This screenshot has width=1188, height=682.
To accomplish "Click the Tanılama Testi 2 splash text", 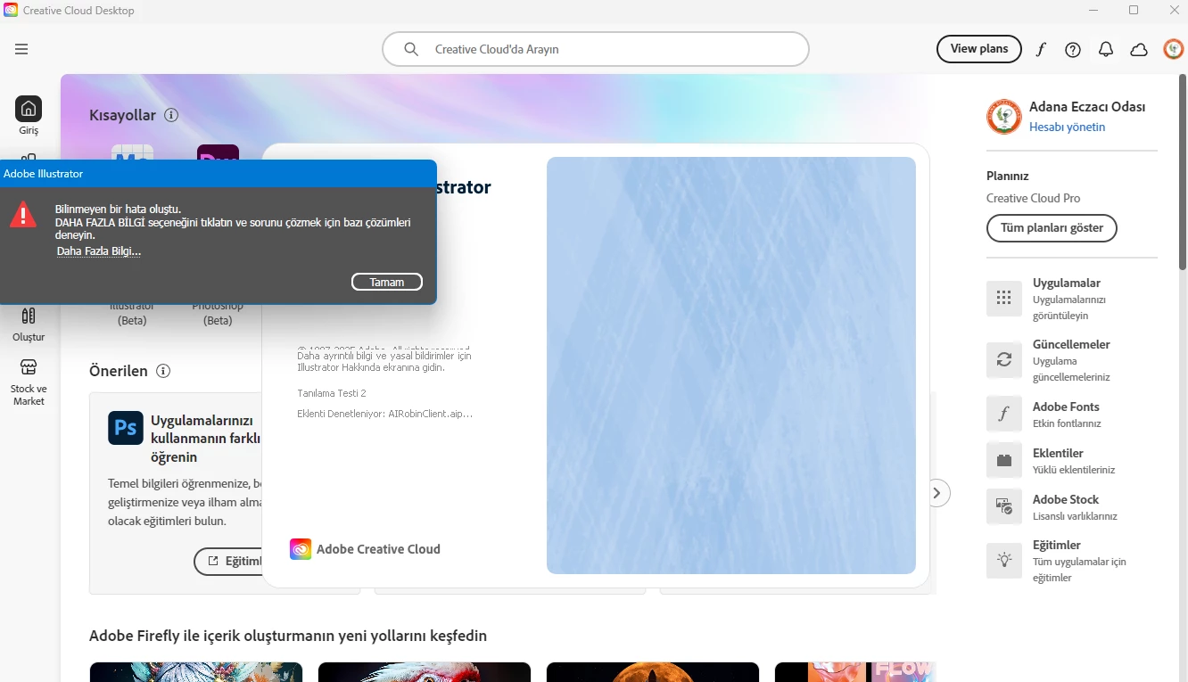I will pos(332,393).
